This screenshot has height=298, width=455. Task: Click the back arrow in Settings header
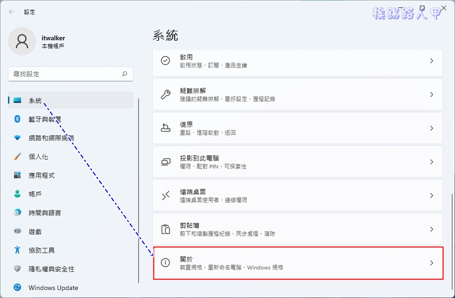[12, 12]
